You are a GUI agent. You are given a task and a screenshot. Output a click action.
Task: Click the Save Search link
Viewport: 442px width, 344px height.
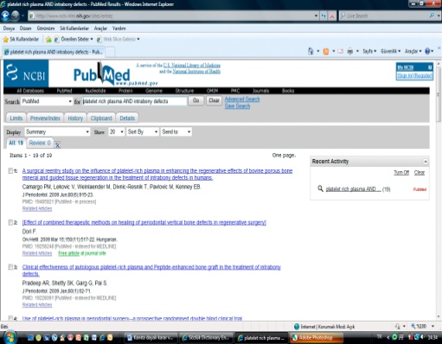click(x=237, y=106)
